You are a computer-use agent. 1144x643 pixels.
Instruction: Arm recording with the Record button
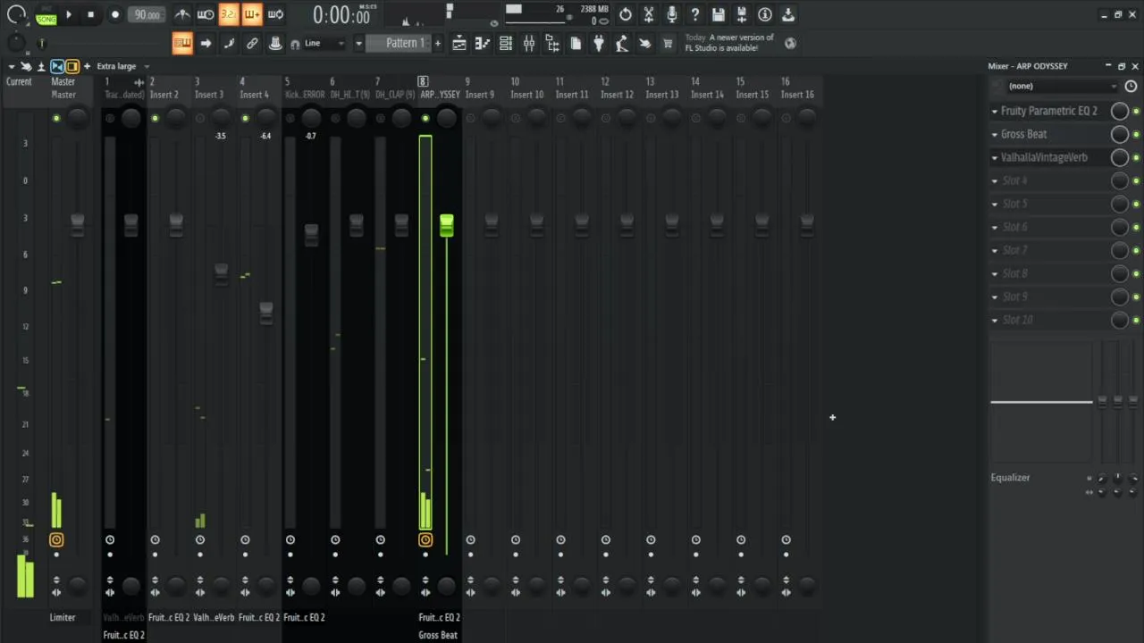(x=114, y=14)
